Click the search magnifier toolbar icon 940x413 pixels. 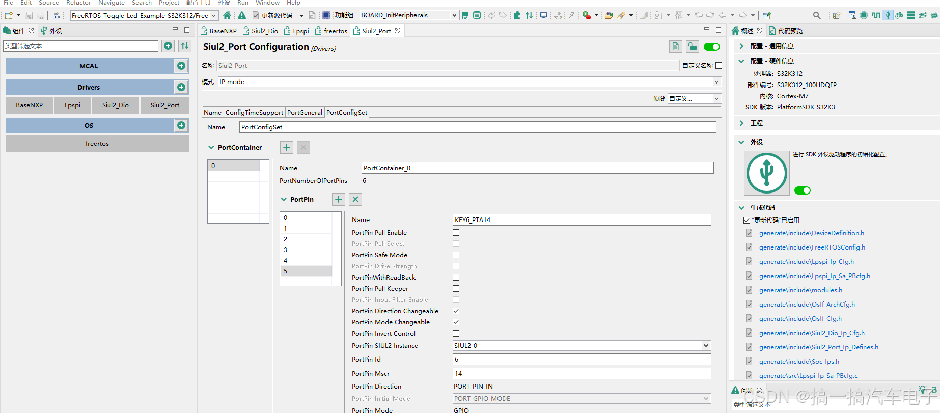[x=817, y=15]
